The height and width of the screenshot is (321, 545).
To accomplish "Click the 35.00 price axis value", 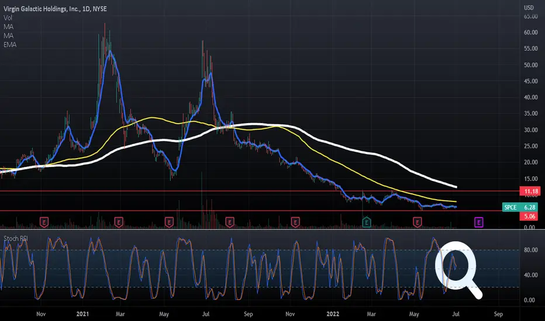I will pos(531,113).
